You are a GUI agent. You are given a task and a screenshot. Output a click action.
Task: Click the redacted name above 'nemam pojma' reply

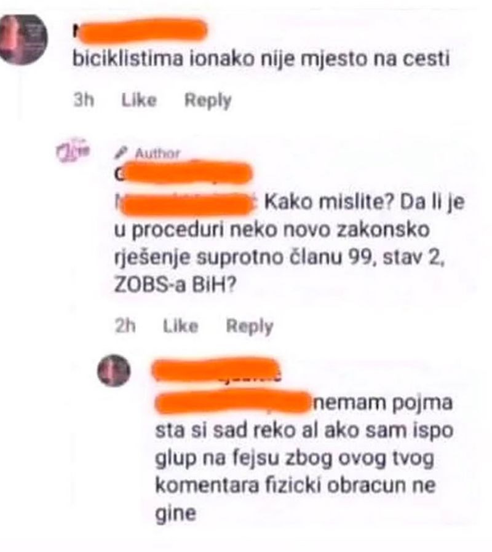217,369
